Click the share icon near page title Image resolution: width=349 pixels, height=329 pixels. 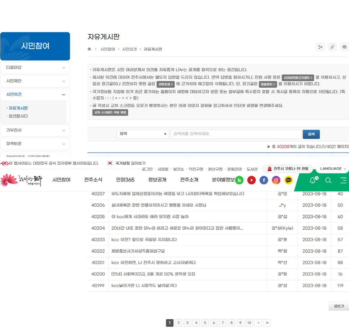coord(320,47)
